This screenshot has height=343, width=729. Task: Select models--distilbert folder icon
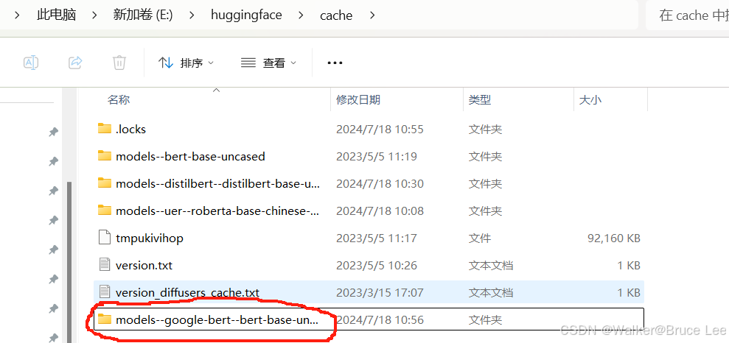tap(105, 183)
